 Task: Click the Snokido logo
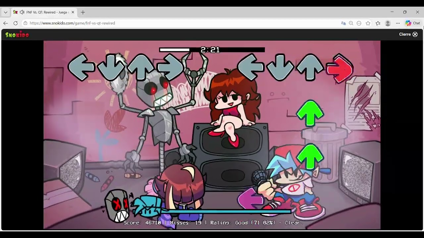click(17, 35)
